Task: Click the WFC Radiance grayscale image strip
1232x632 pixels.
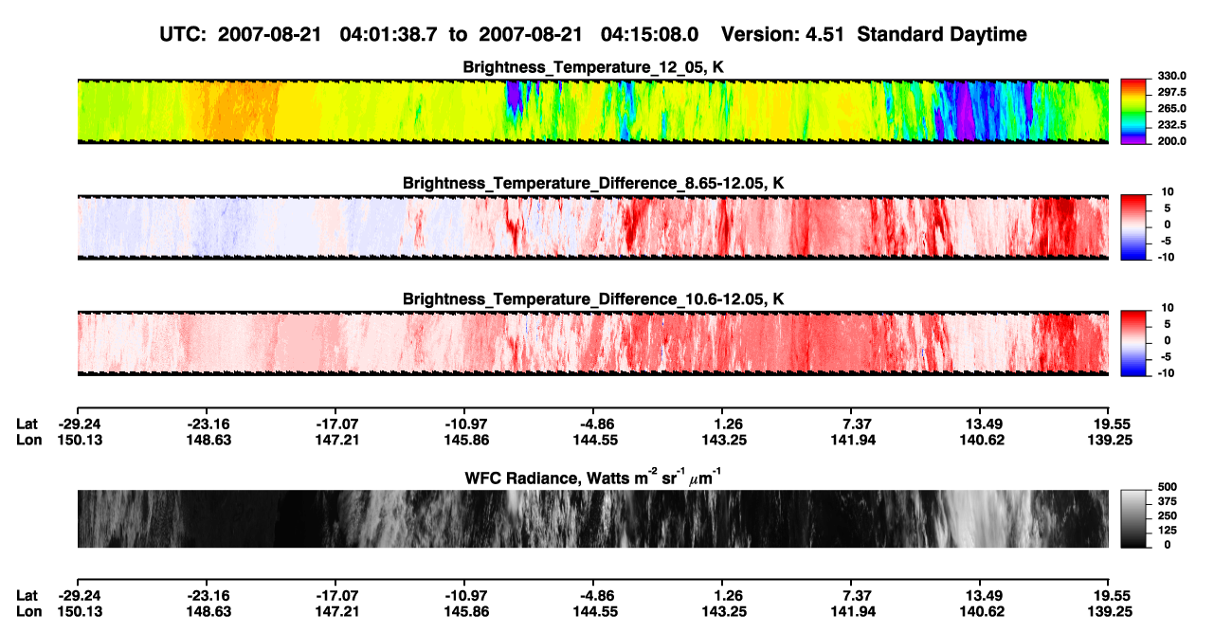Action: pos(592,518)
